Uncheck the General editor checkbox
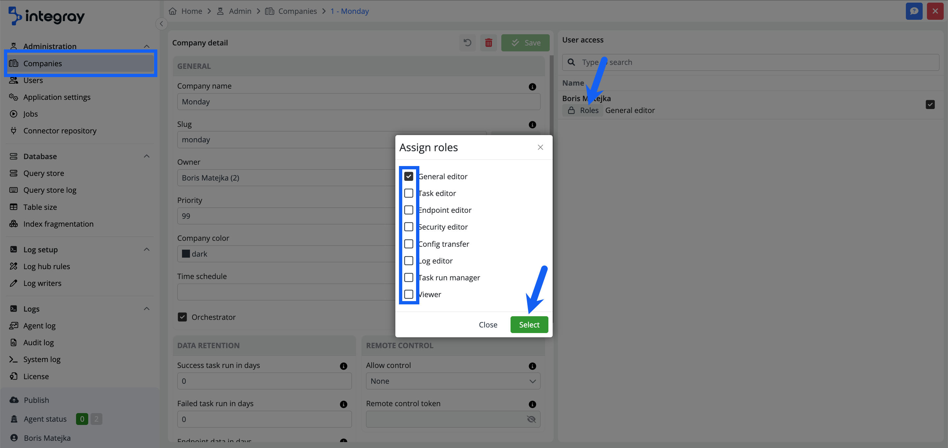This screenshot has width=948, height=448. (x=408, y=177)
